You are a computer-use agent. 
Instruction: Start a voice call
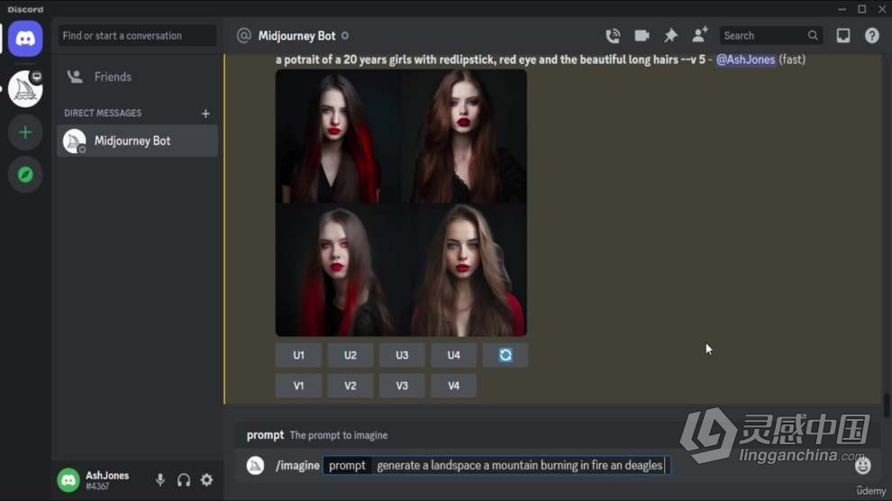[613, 36]
